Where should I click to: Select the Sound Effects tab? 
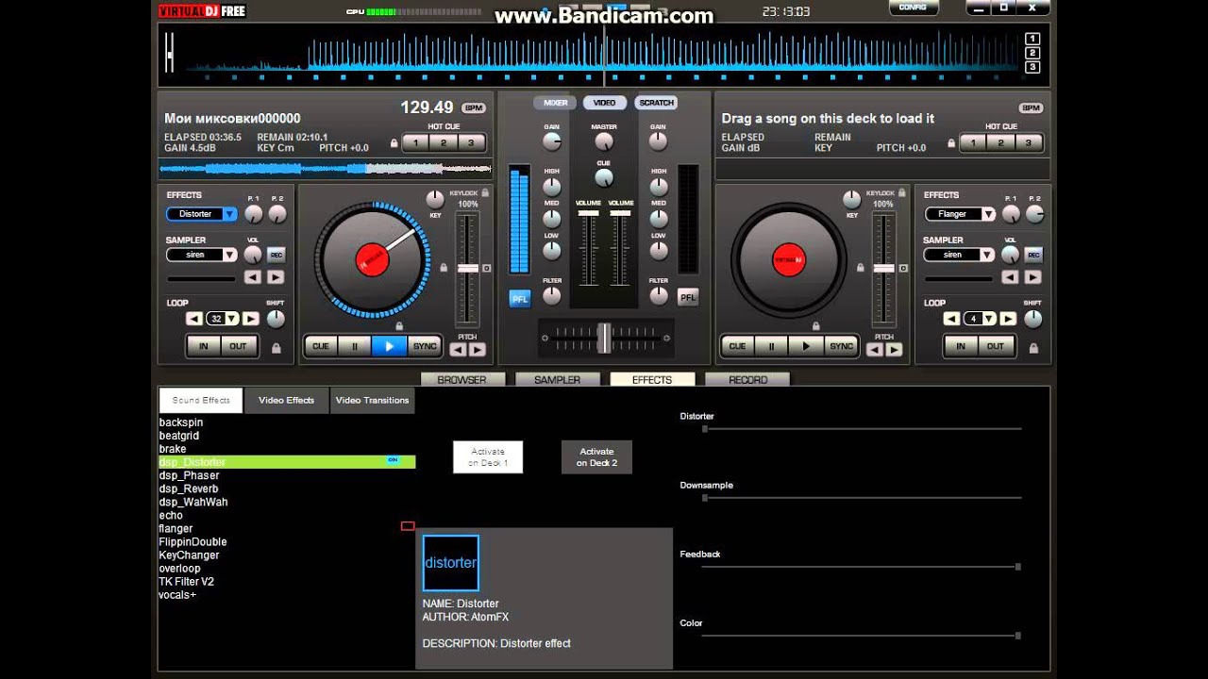pyautogui.click(x=201, y=400)
